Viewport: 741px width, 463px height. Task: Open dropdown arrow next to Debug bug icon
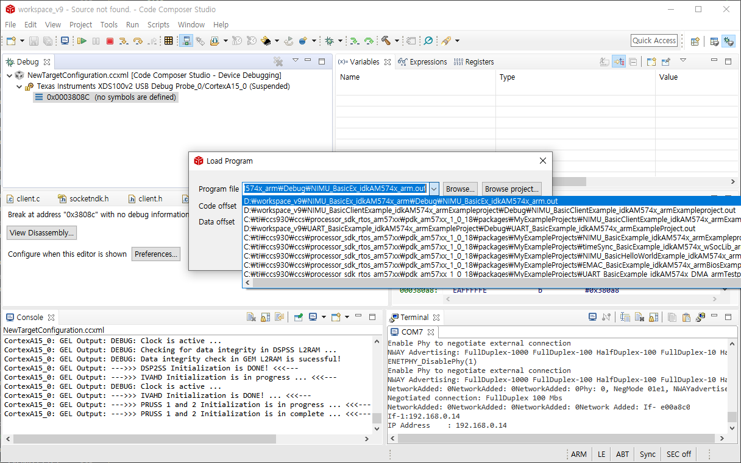340,41
